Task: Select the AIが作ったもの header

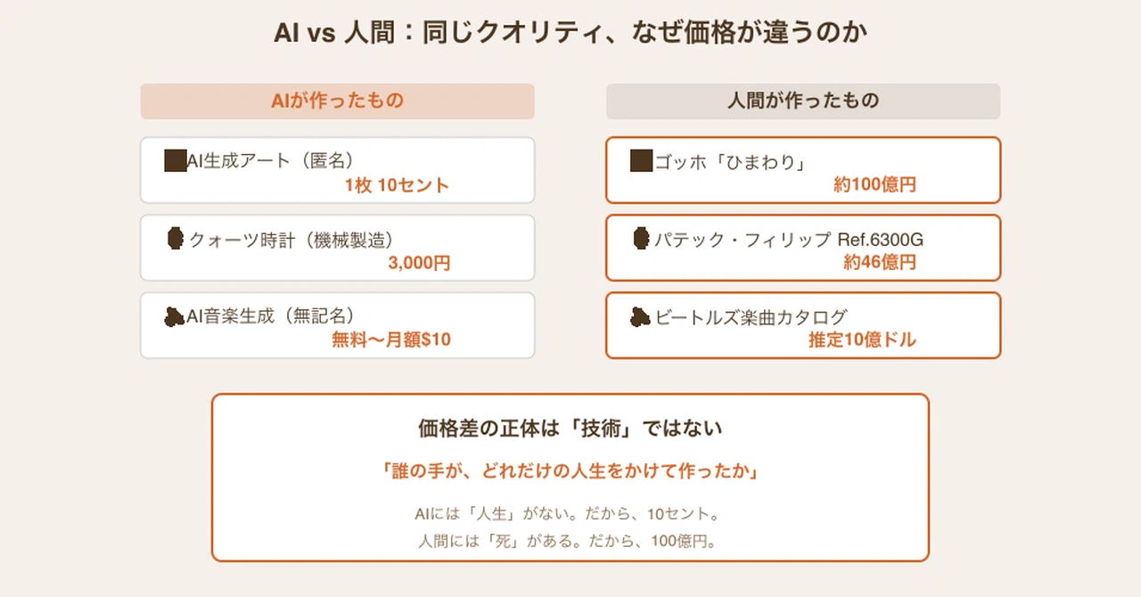Action: point(338,102)
